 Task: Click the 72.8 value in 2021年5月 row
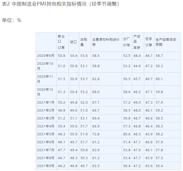coord(96,134)
